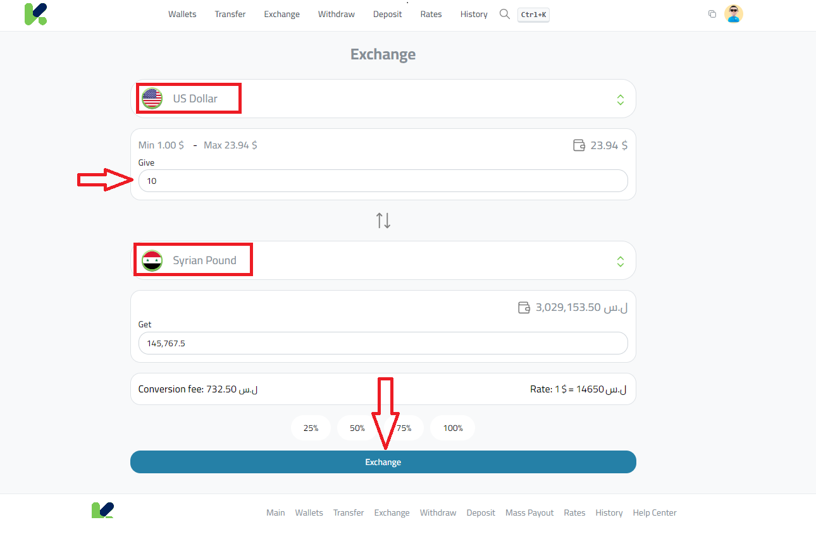The width and height of the screenshot is (816, 539).
Task: Open the Help Center link in footer
Action: pos(654,512)
